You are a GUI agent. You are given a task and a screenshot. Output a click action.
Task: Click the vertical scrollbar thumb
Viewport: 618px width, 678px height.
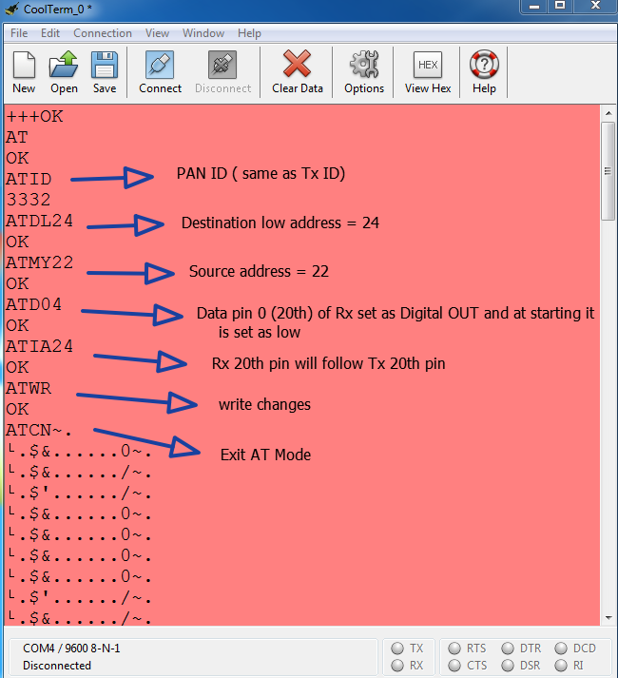608,171
